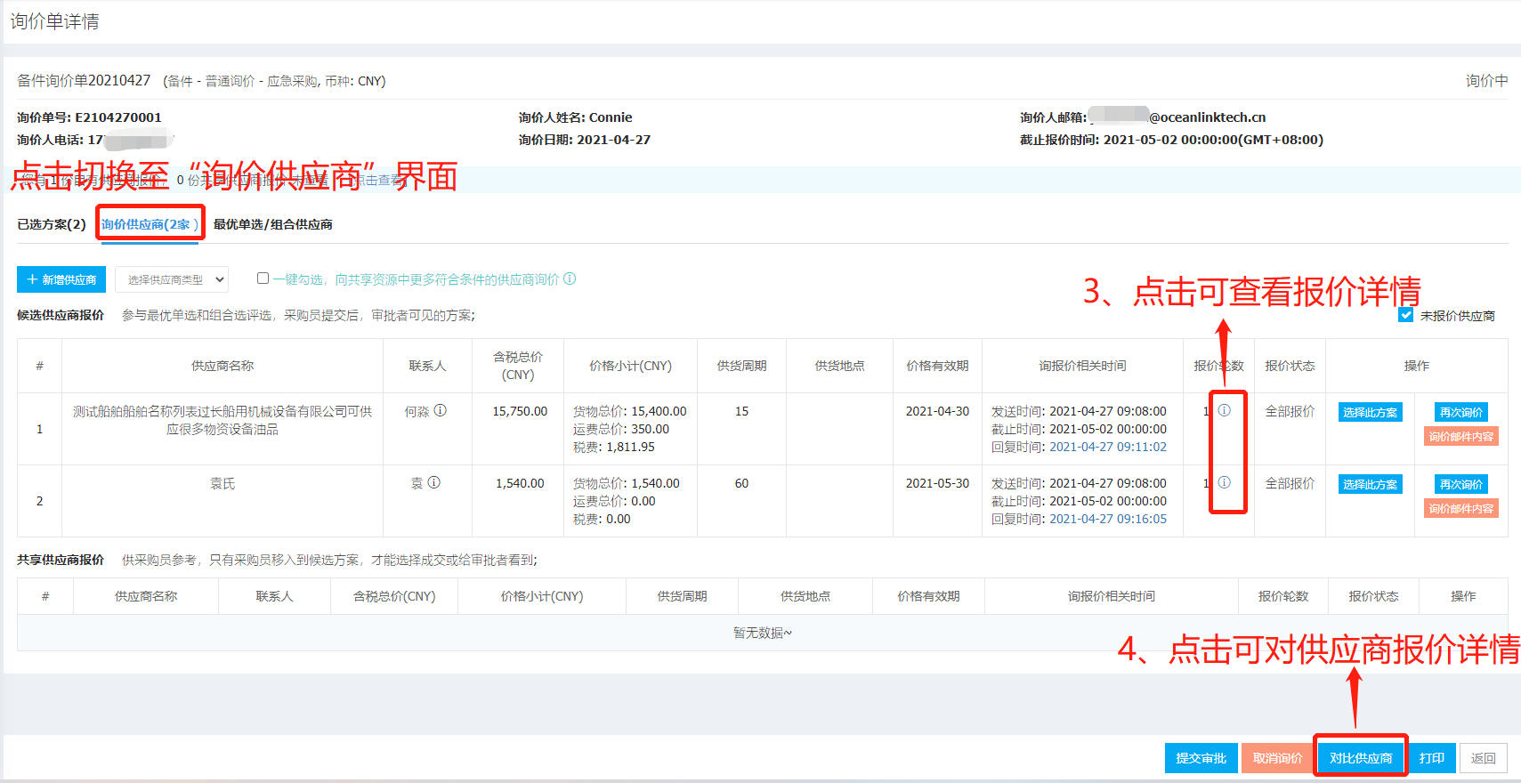This screenshot has width=1521, height=783.
Task: Click 打印 print button
Action: click(x=1432, y=758)
